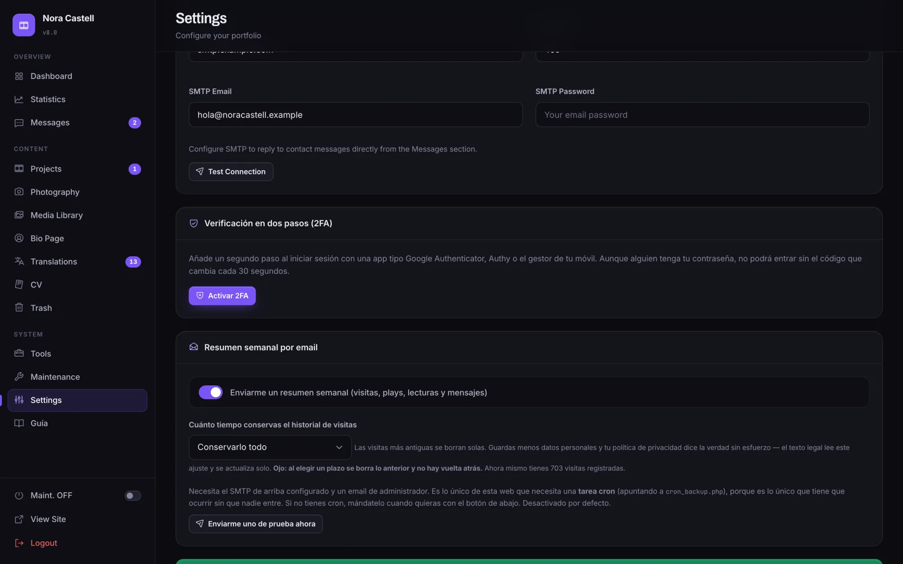Click the Resumen semanal por email heading
903x564 pixels.
pyautogui.click(x=261, y=347)
